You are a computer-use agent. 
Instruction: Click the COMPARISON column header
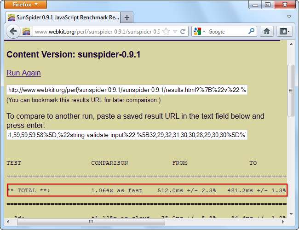tap(109, 163)
